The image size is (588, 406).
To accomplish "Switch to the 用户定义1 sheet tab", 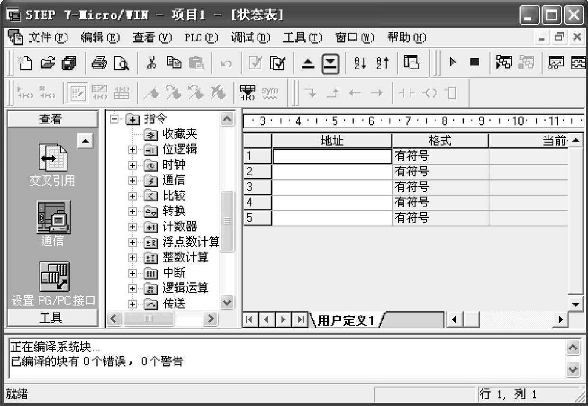I will tap(346, 320).
